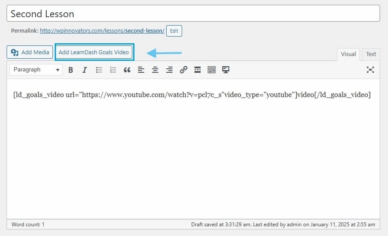Viewport: 388px width, 236px height.
Task: Align text center
Action: [x=155, y=70]
